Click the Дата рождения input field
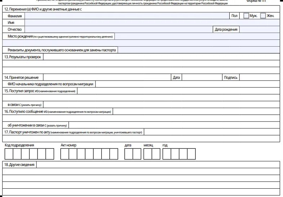The image size is (283, 197). tap(260, 30)
